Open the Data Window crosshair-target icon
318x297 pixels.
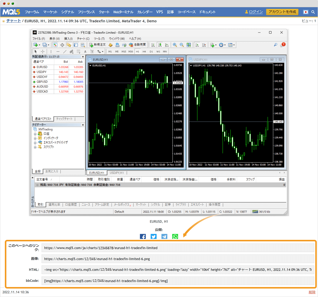point(62,45)
